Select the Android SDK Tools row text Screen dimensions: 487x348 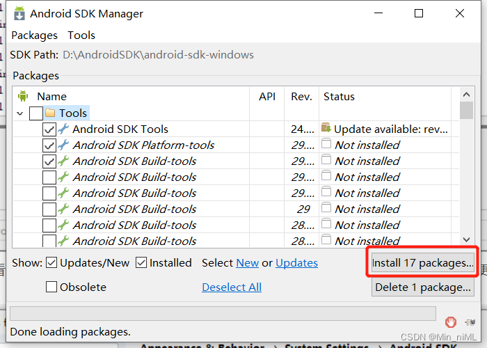(120, 129)
